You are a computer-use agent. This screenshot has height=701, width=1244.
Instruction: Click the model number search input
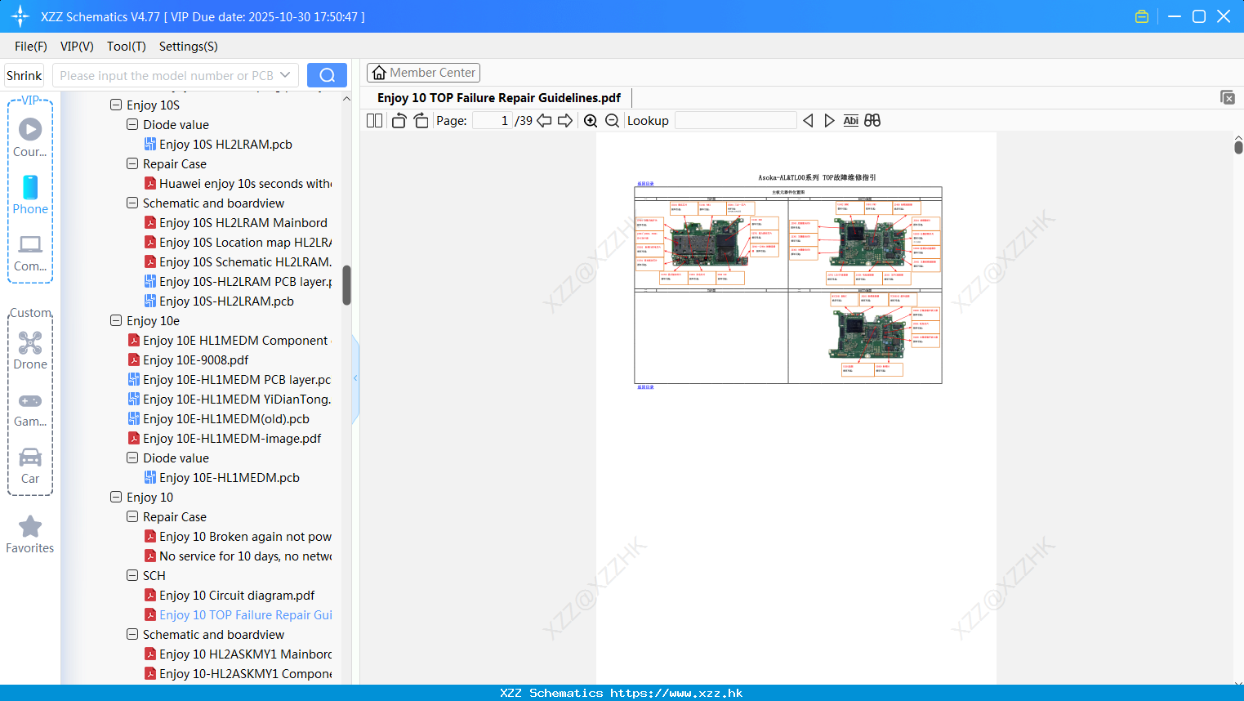[x=167, y=75]
